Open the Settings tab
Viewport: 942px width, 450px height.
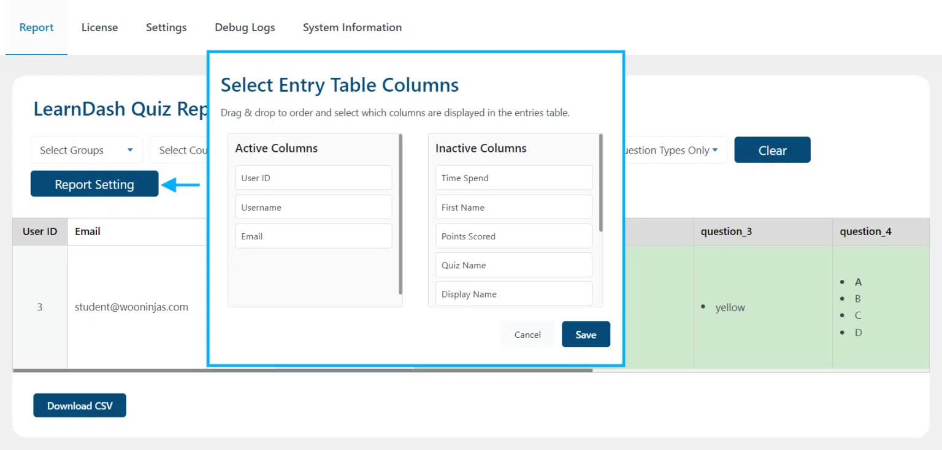(166, 28)
